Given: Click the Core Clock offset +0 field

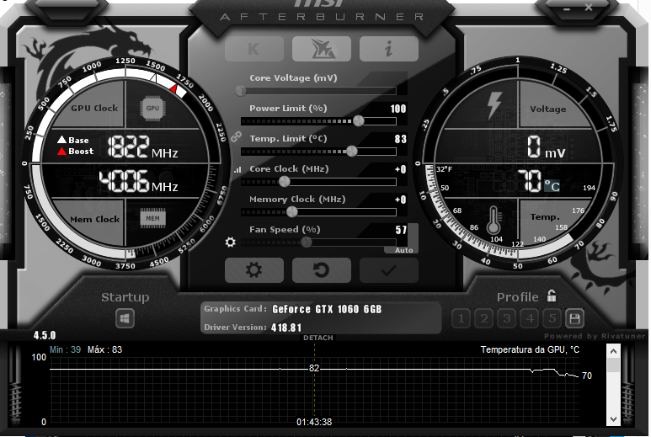Looking at the screenshot, I should [x=400, y=169].
